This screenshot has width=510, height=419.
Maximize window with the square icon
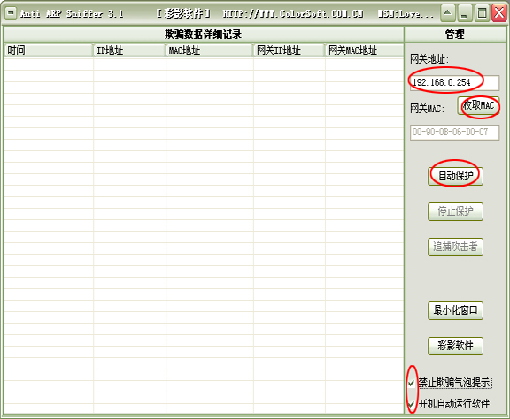pos(482,13)
